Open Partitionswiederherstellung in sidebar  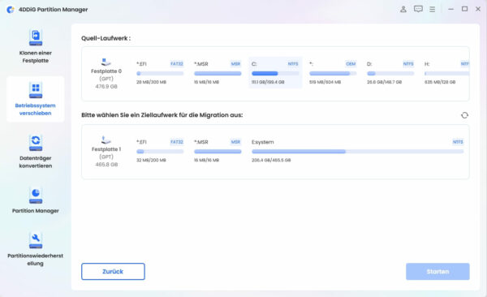[36, 249]
